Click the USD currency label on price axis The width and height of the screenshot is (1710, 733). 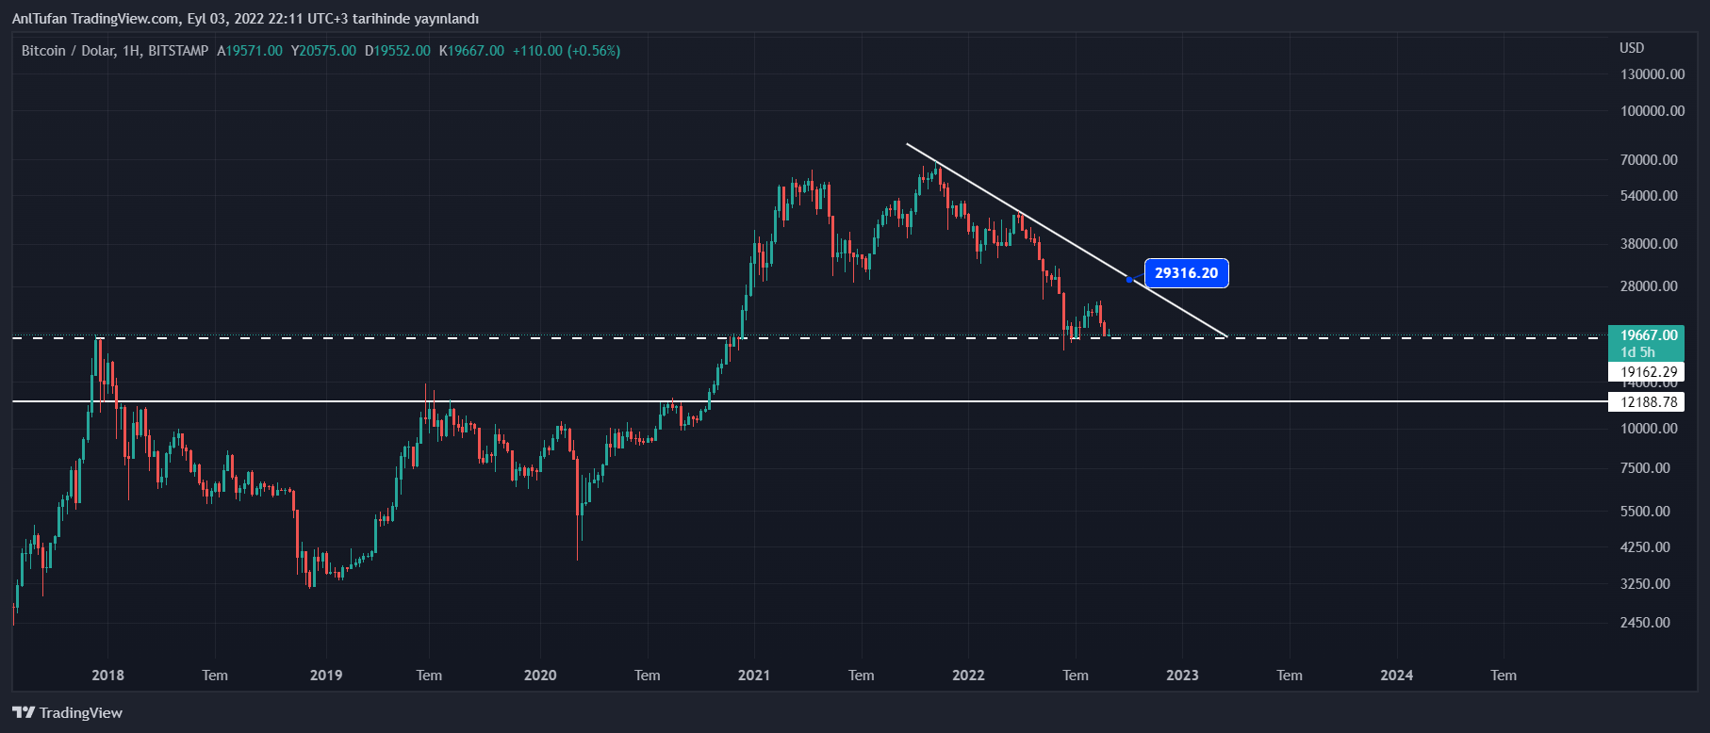[1632, 48]
